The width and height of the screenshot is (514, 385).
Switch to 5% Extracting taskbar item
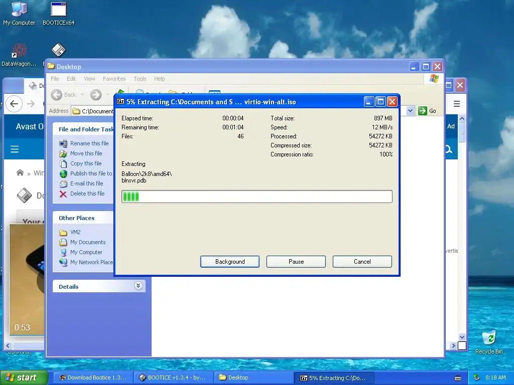(334, 377)
